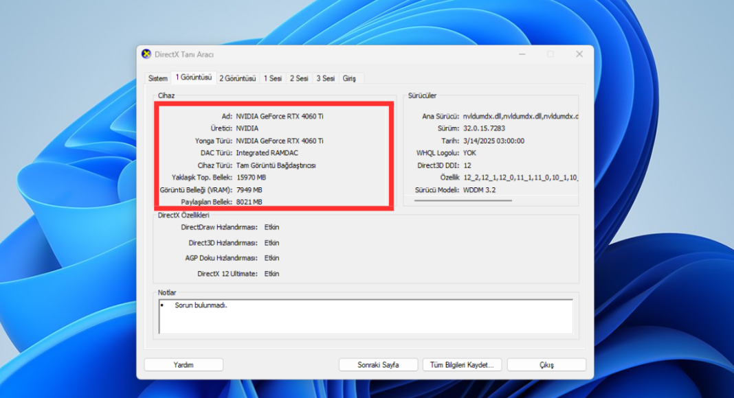Click the Sürücü Modeli value WDDM 3.2

tap(479, 189)
